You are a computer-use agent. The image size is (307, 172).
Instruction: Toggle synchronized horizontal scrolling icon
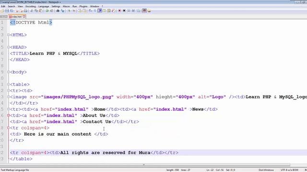click(84, 11)
